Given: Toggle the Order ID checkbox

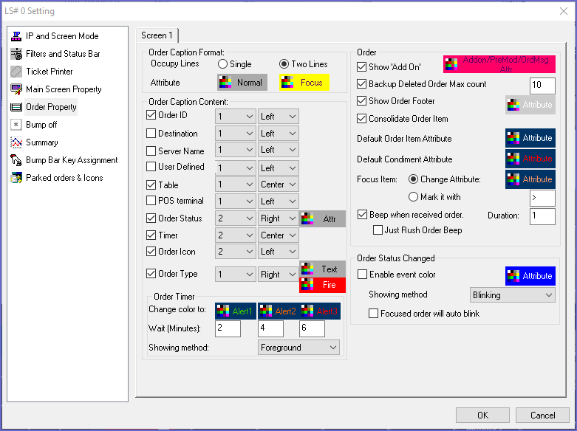Looking at the screenshot, I should coord(151,114).
